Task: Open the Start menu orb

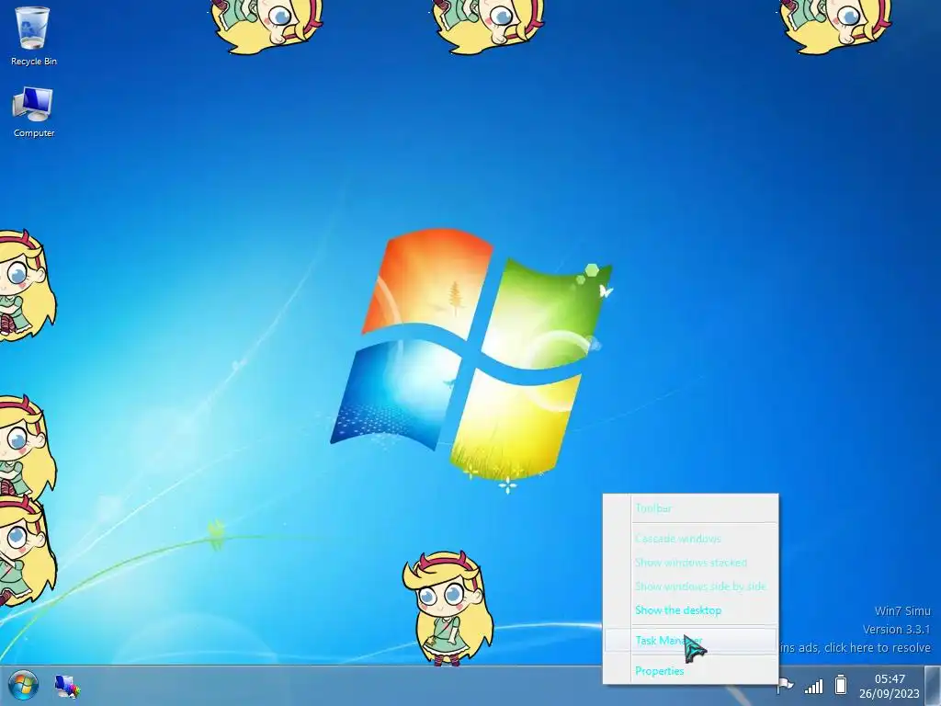Action: (x=23, y=685)
